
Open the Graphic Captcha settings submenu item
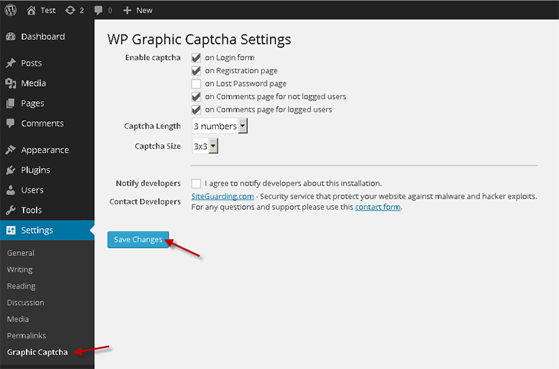[x=37, y=352]
